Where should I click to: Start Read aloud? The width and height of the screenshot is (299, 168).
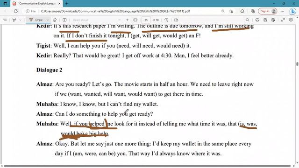pyautogui.click(x=80, y=20)
